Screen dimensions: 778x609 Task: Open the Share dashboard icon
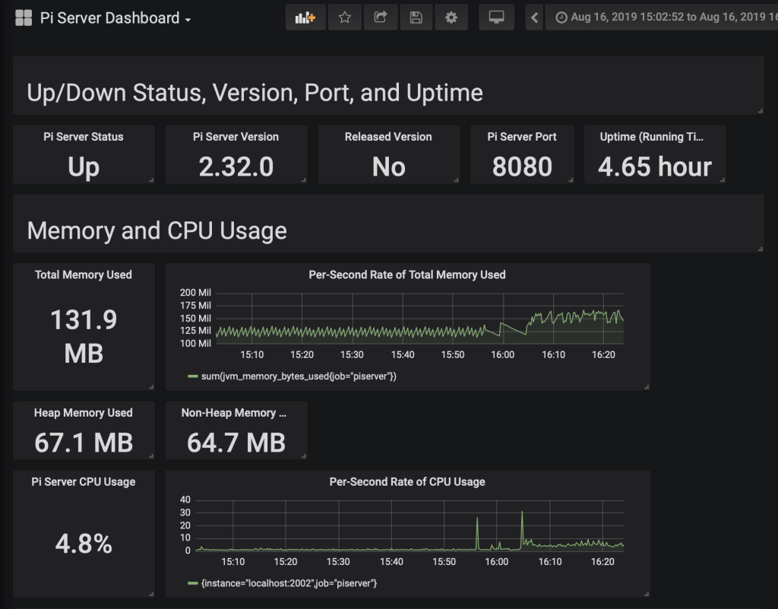[381, 17]
